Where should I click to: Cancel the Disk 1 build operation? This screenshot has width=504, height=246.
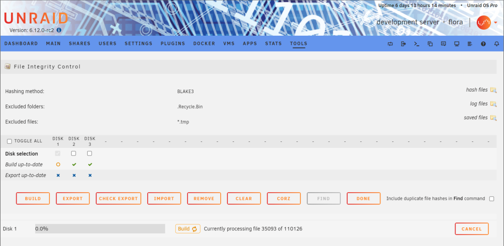[x=472, y=229]
